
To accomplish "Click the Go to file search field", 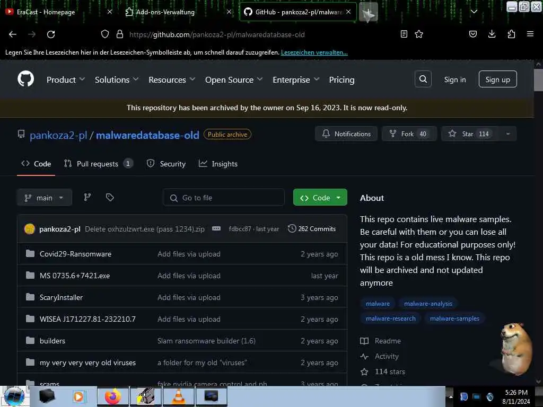I will 224,198.
